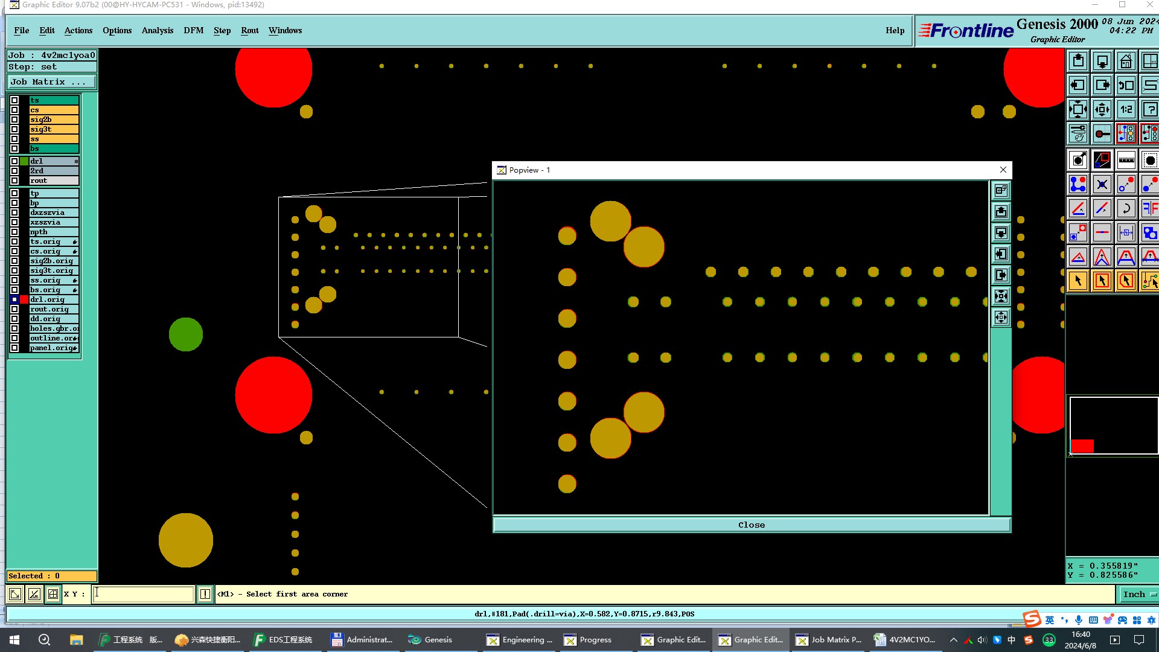1159x652 pixels.
Task: Select the arrow pointer selection tool
Action: click(x=1078, y=281)
